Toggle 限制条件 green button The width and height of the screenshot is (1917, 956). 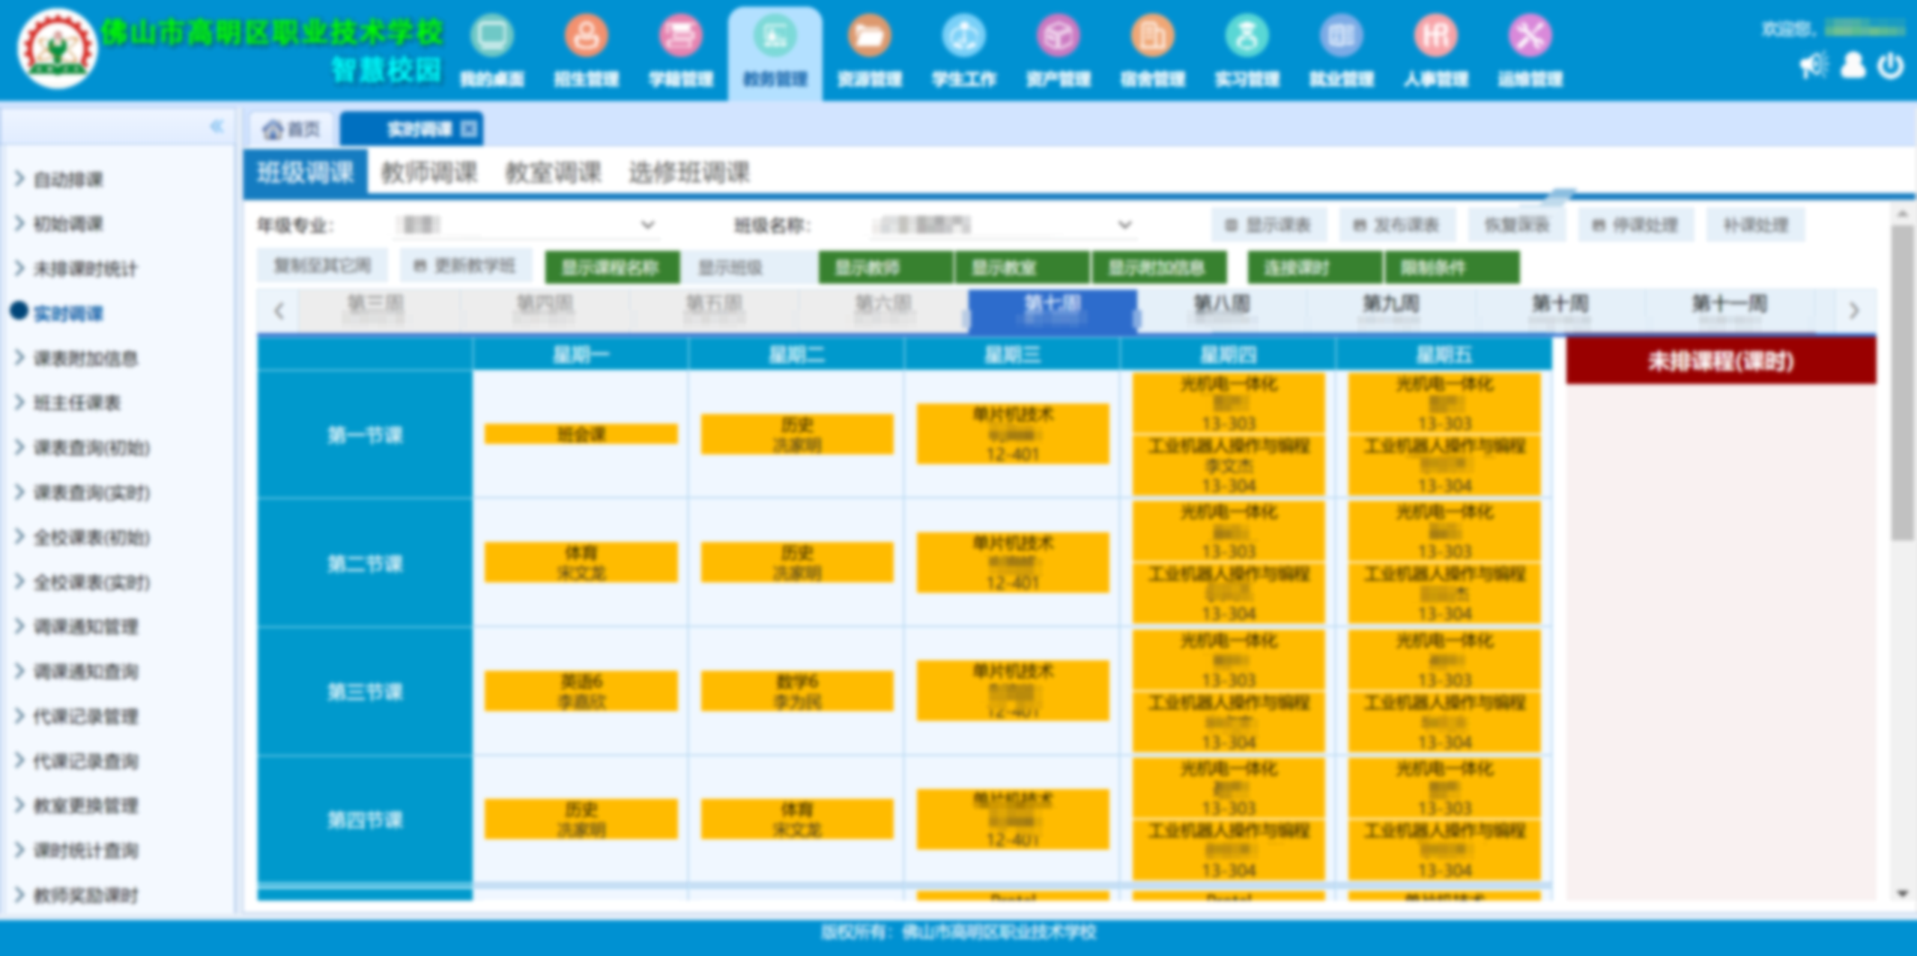(1452, 267)
